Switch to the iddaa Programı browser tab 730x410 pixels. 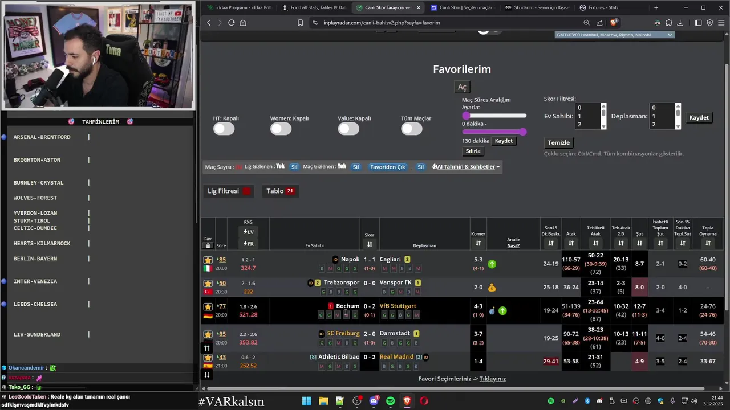[239, 7]
